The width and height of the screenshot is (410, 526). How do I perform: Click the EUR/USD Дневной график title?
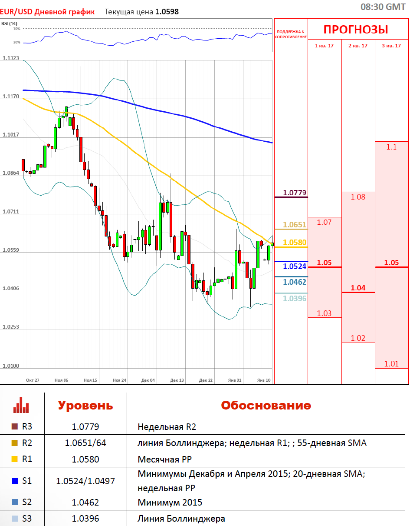tap(48, 12)
